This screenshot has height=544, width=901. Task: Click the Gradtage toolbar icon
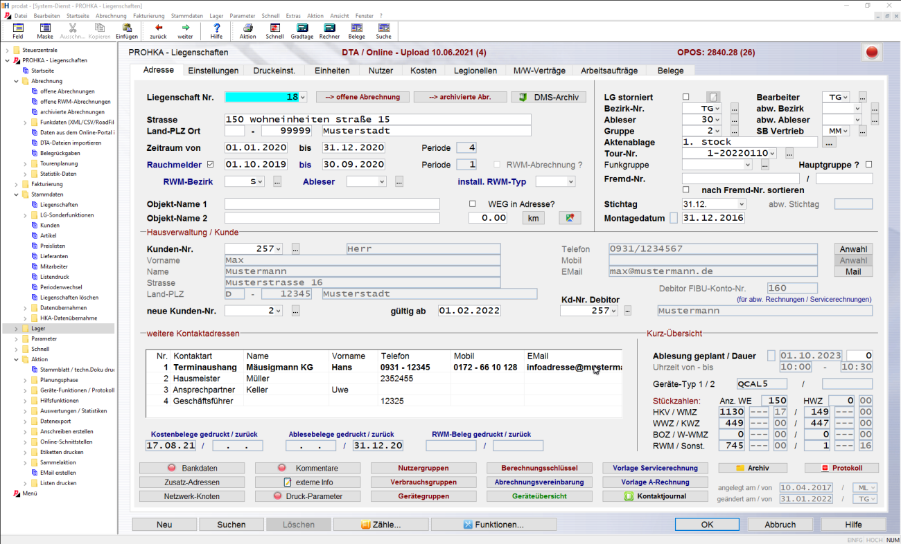point(301,31)
